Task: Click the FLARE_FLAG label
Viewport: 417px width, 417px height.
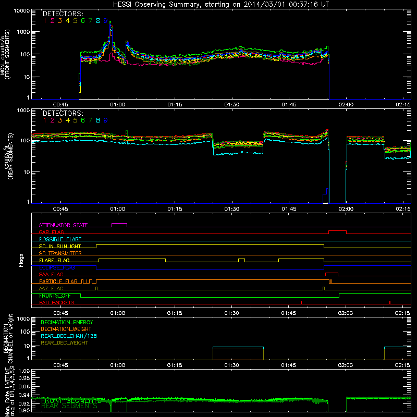Action: [x=54, y=260]
